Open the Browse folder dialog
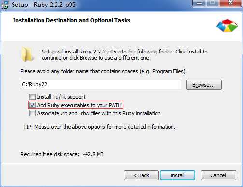 pos(204,85)
